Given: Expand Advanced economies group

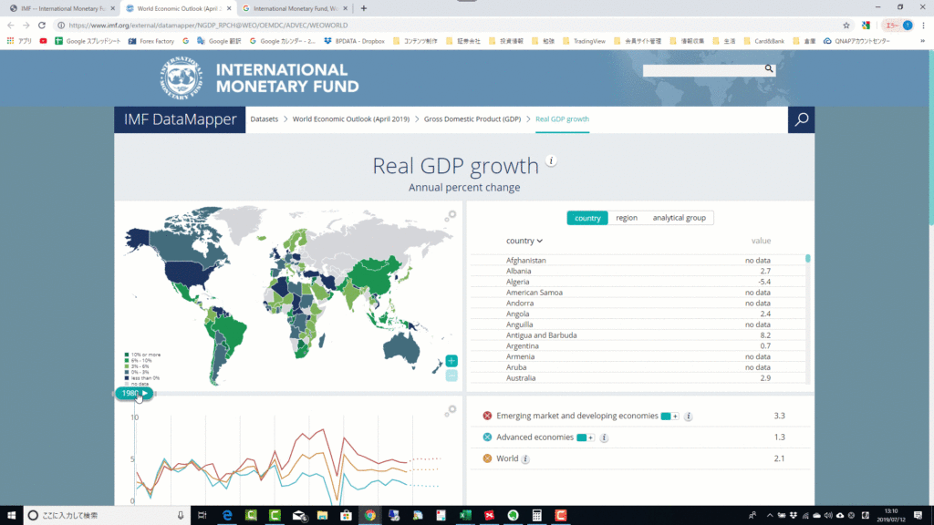Looking at the screenshot, I should [586, 437].
